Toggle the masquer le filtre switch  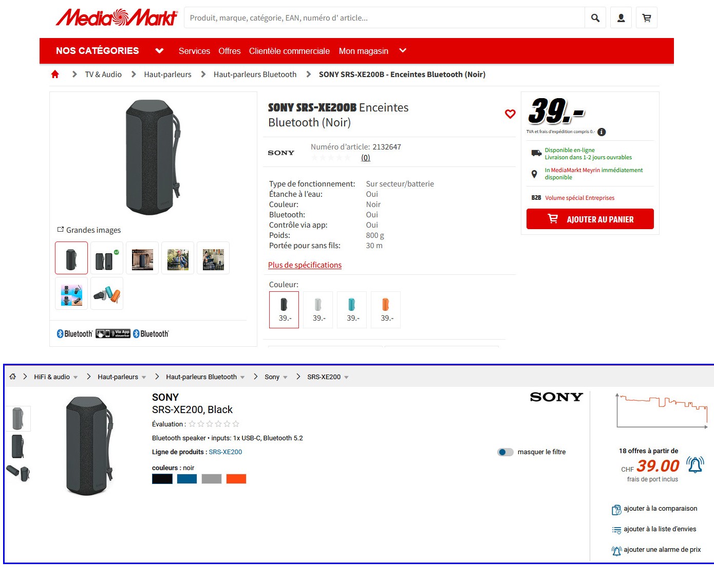click(x=505, y=452)
